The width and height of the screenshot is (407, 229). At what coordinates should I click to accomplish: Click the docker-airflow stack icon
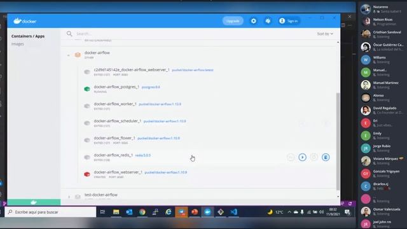click(78, 55)
